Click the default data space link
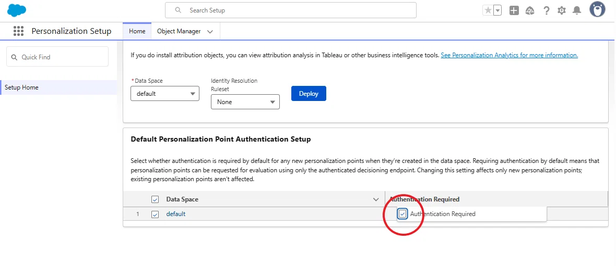 175,214
